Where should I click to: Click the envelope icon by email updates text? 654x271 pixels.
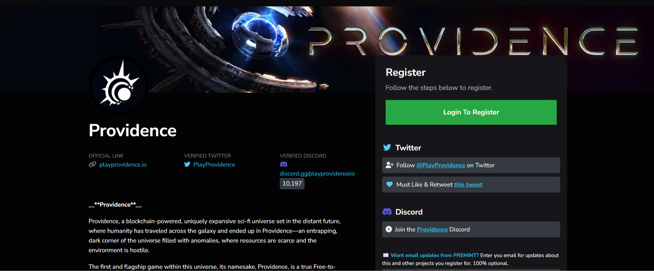[x=386, y=255]
